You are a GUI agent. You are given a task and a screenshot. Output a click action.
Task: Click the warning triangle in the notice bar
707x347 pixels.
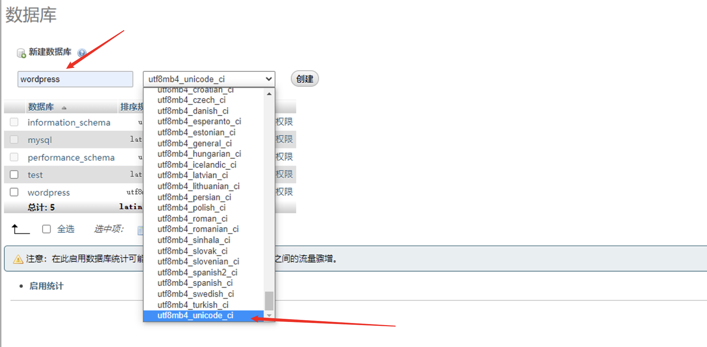tap(17, 259)
